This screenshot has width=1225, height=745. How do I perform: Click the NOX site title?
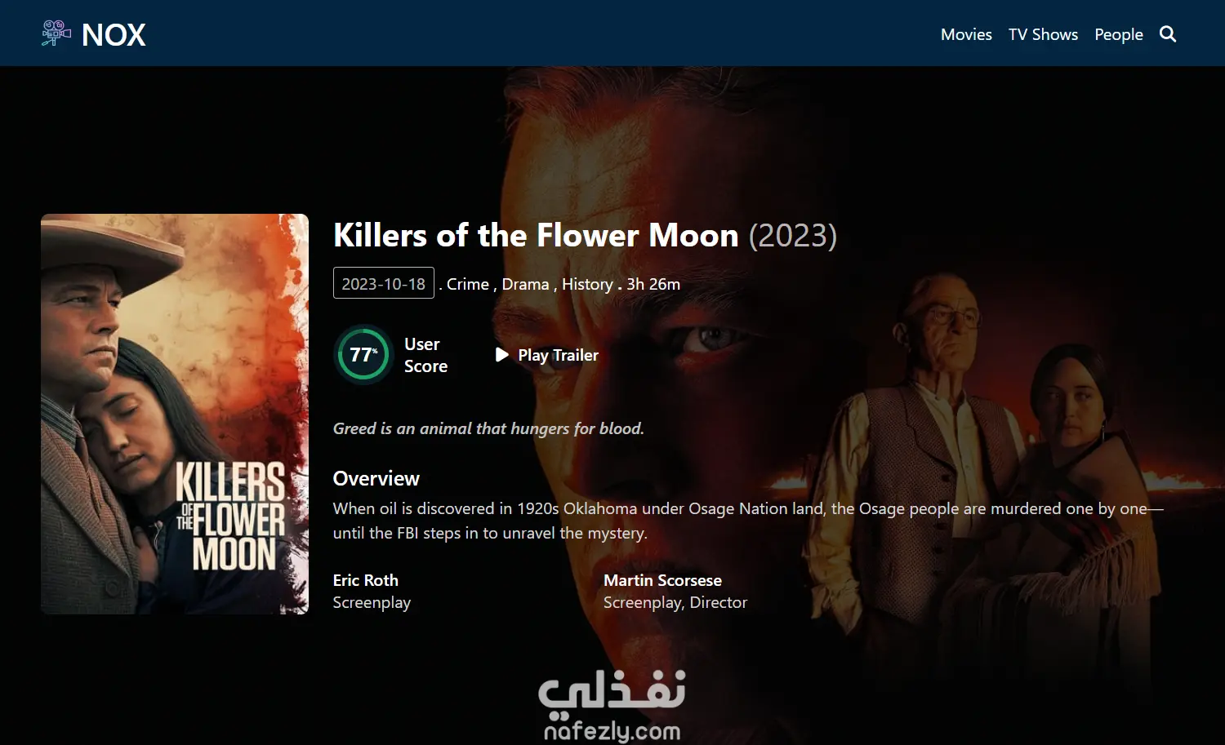coord(114,35)
